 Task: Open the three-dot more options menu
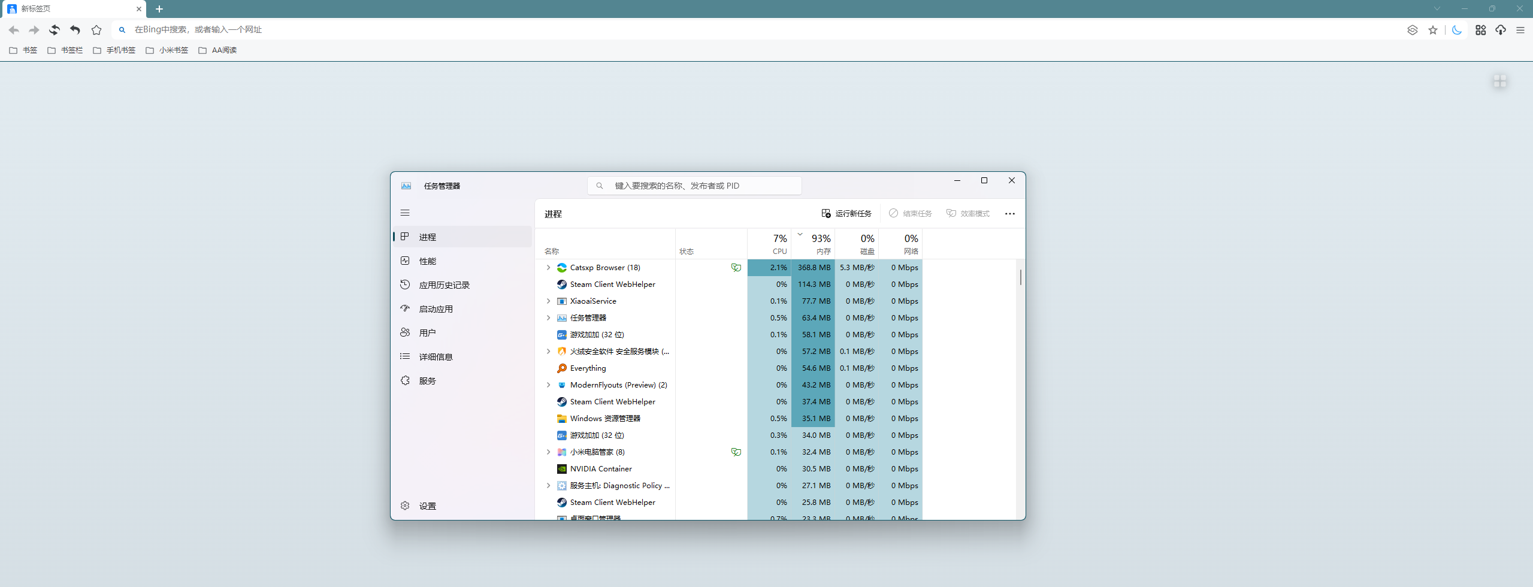point(1010,214)
